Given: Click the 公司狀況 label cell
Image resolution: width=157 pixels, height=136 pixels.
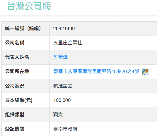Looking at the screenshot, I should [26, 86].
